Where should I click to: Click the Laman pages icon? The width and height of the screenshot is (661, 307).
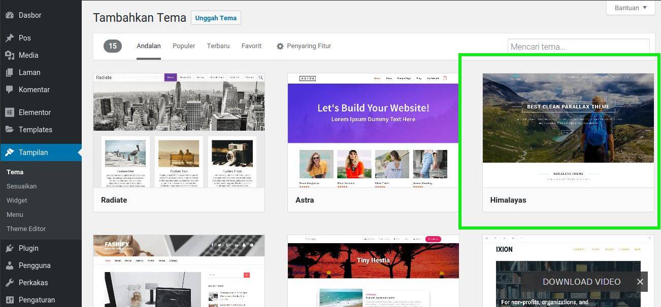point(10,72)
